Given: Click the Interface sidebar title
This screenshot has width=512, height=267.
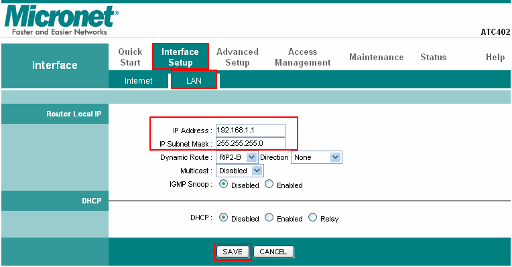Looking at the screenshot, I should click(x=55, y=65).
